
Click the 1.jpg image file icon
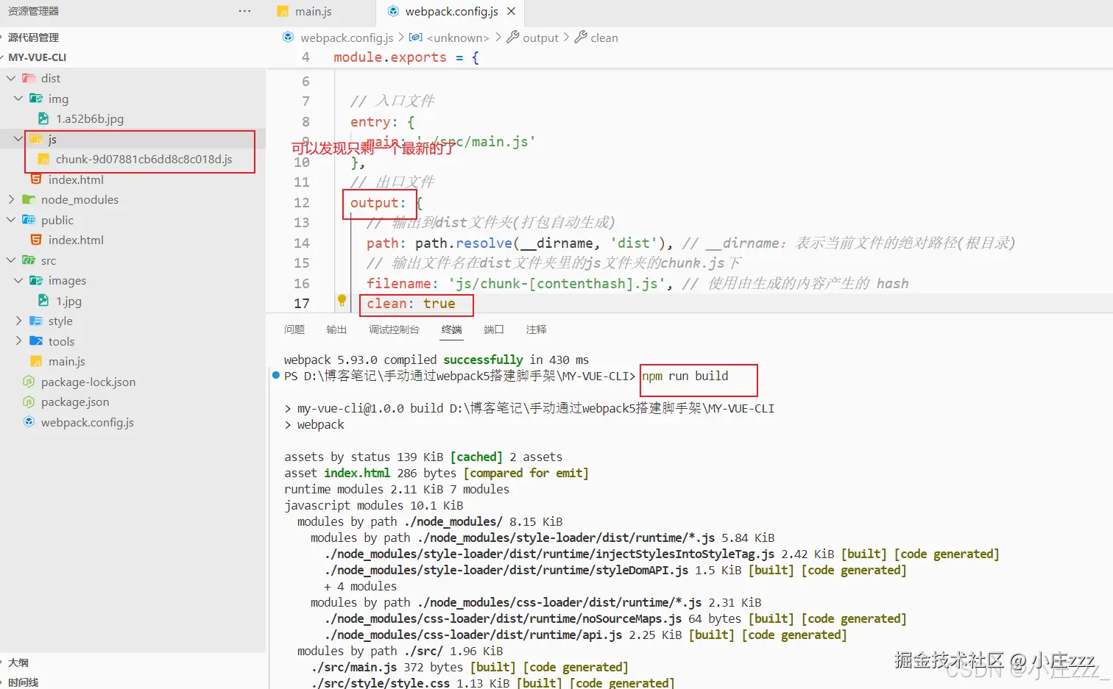43,301
